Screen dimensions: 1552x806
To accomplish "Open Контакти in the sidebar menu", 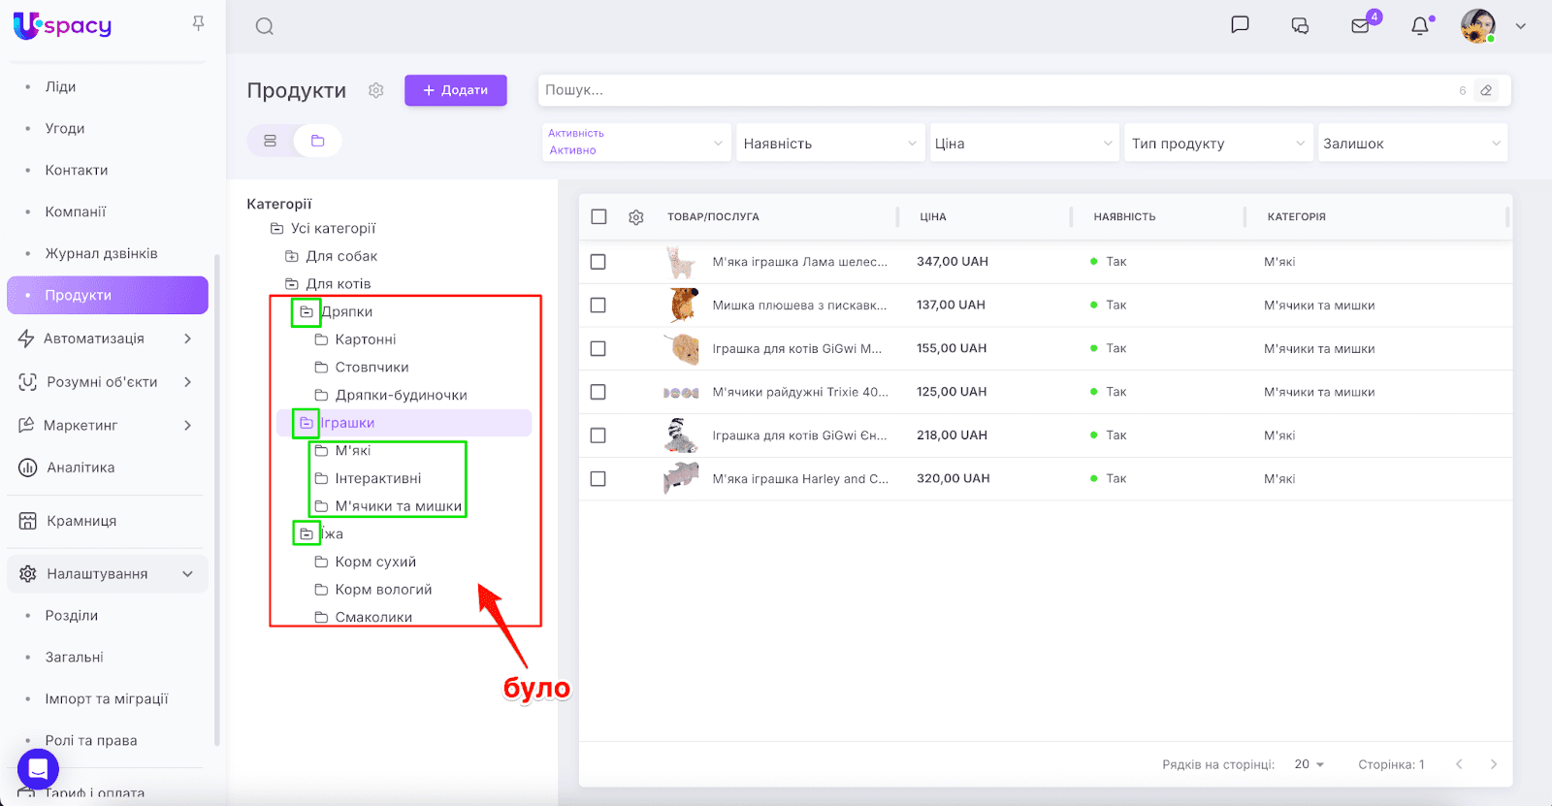I will (77, 170).
